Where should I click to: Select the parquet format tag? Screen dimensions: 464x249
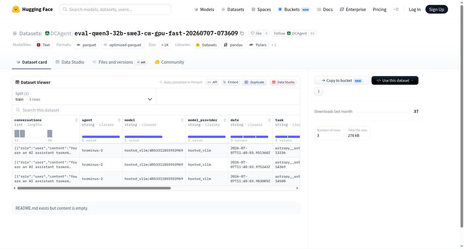[86, 45]
